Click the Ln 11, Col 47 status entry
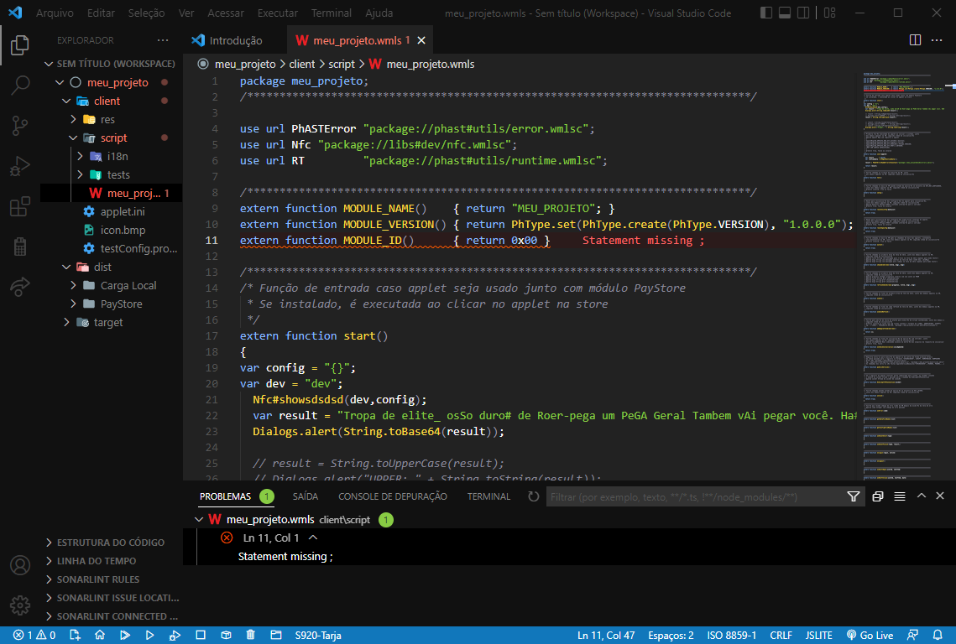Viewport: 956px width, 644px height. pyautogui.click(x=606, y=635)
